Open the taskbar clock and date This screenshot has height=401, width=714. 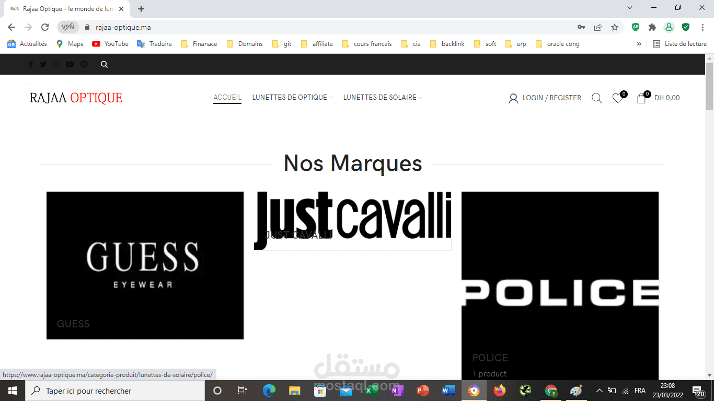(x=667, y=391)
